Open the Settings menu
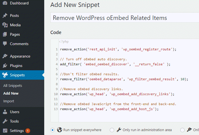This screenshot has height=135, width=199. [22, 131]
